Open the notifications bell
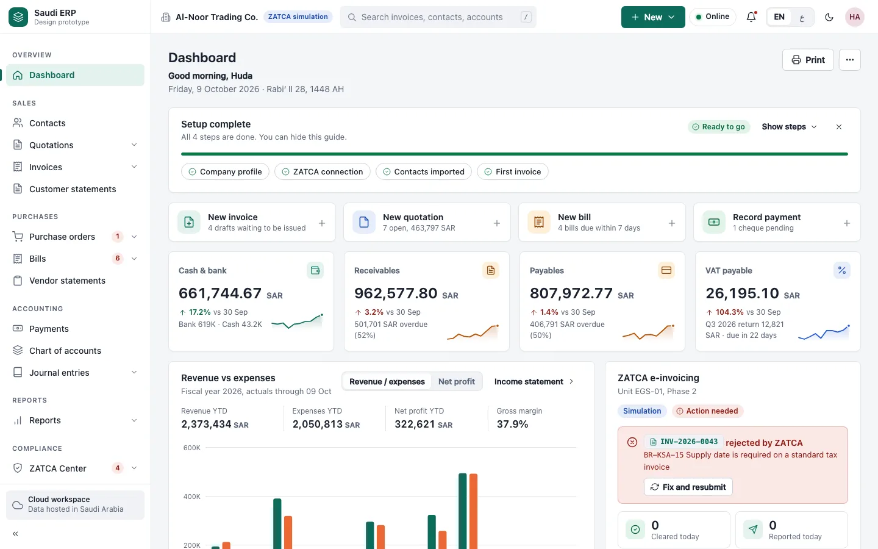Viewport: 878px width, 549px height. pyautogui.click(x=751, y=17)
